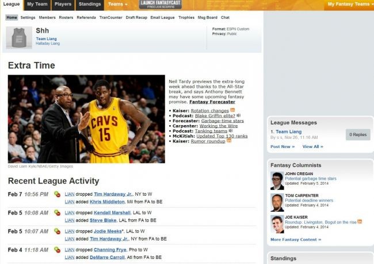Screen dimensions: 374x264
Task: Click the Halladay Liang owner link
Action: (48, 43)
